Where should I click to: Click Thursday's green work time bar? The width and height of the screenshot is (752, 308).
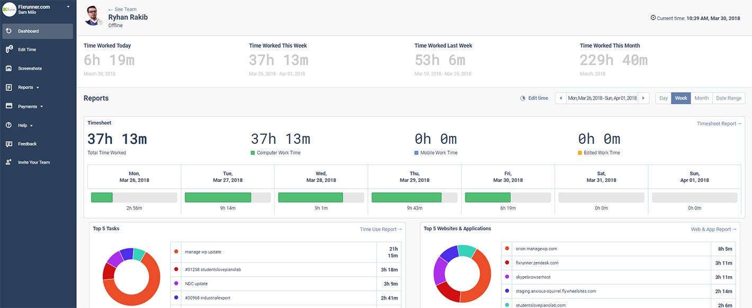406,198
